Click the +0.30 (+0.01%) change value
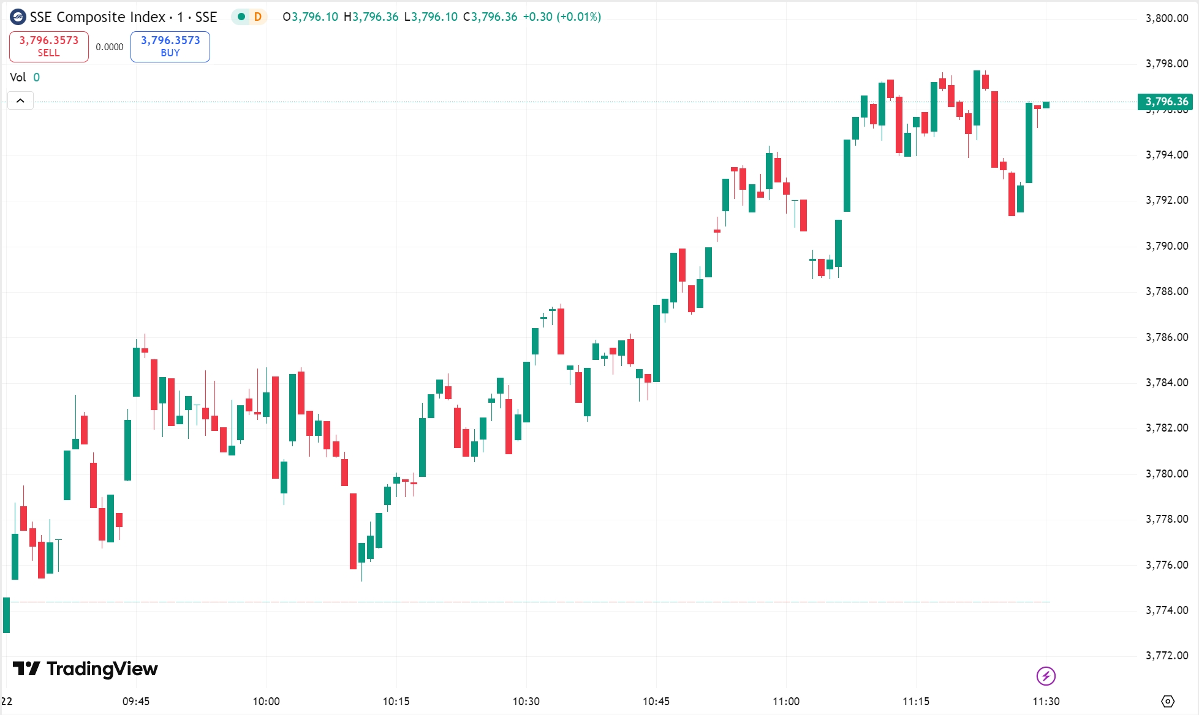 562,17
